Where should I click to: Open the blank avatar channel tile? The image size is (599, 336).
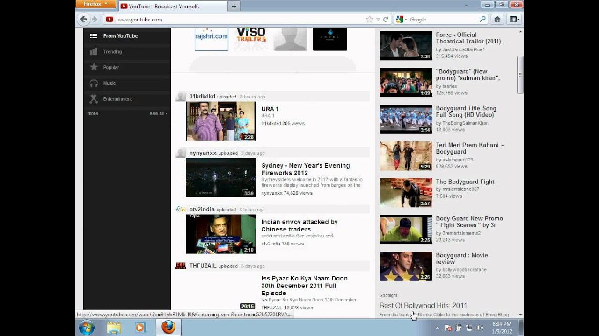click(291, 39)
